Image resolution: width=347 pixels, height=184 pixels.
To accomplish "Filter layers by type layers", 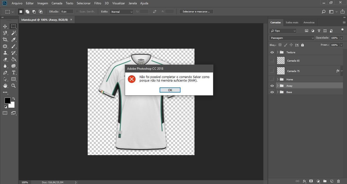I will tap(319, 31).
